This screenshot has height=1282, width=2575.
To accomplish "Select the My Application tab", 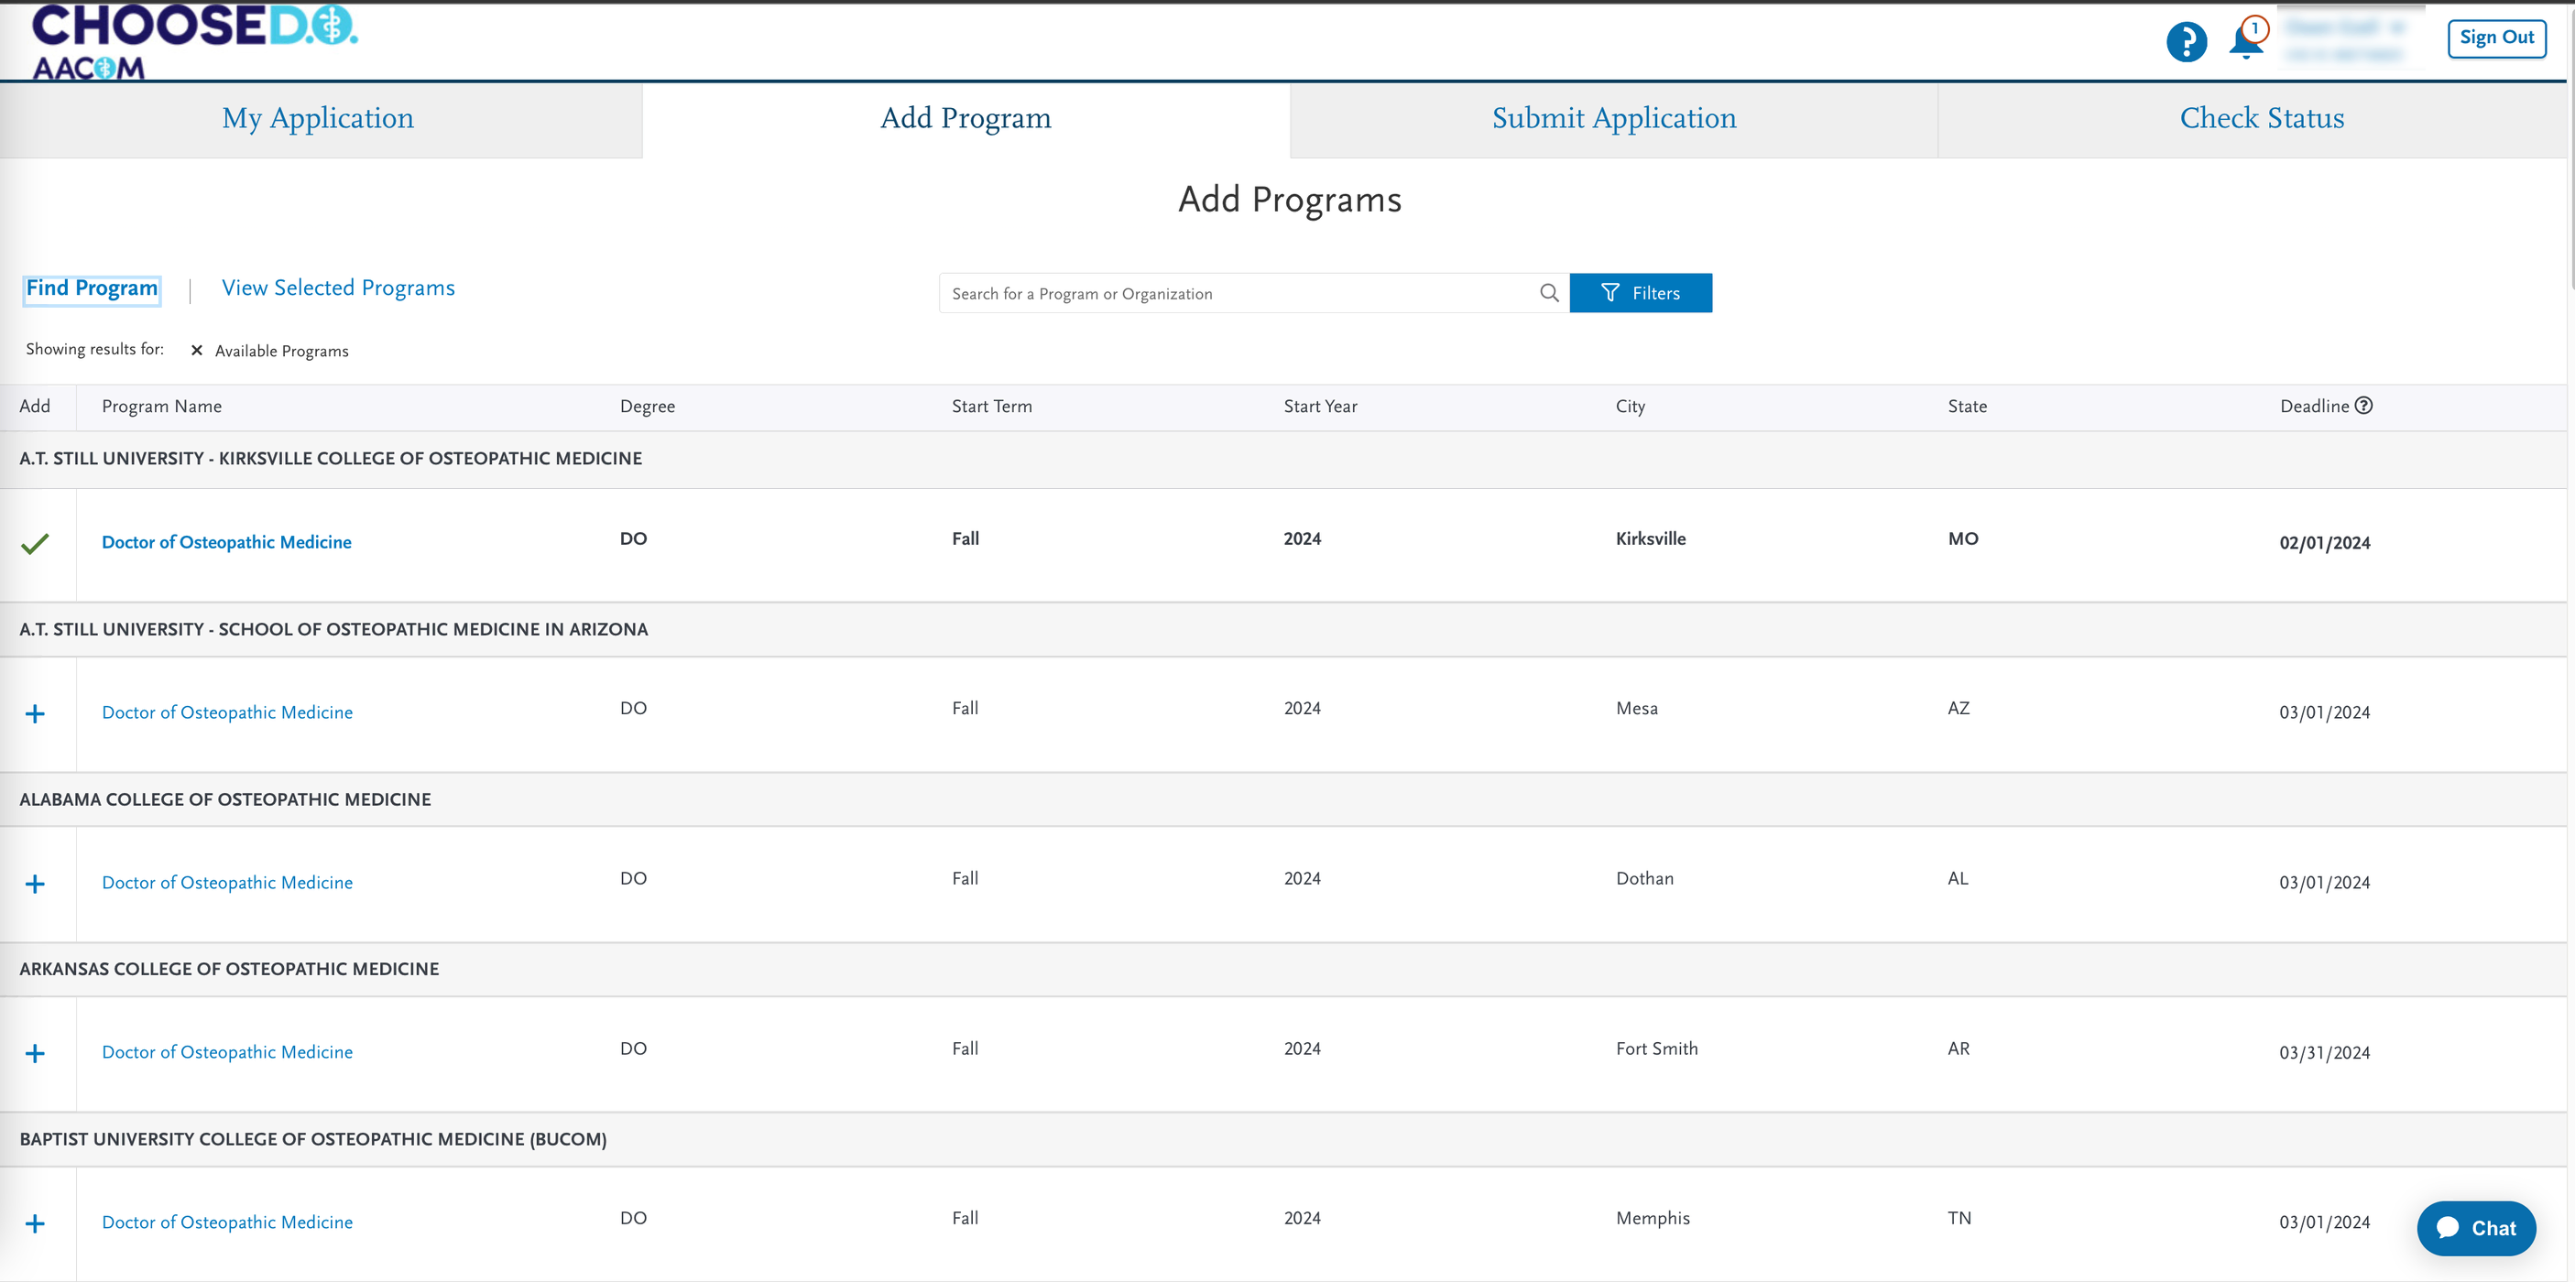I will point(317,116).
